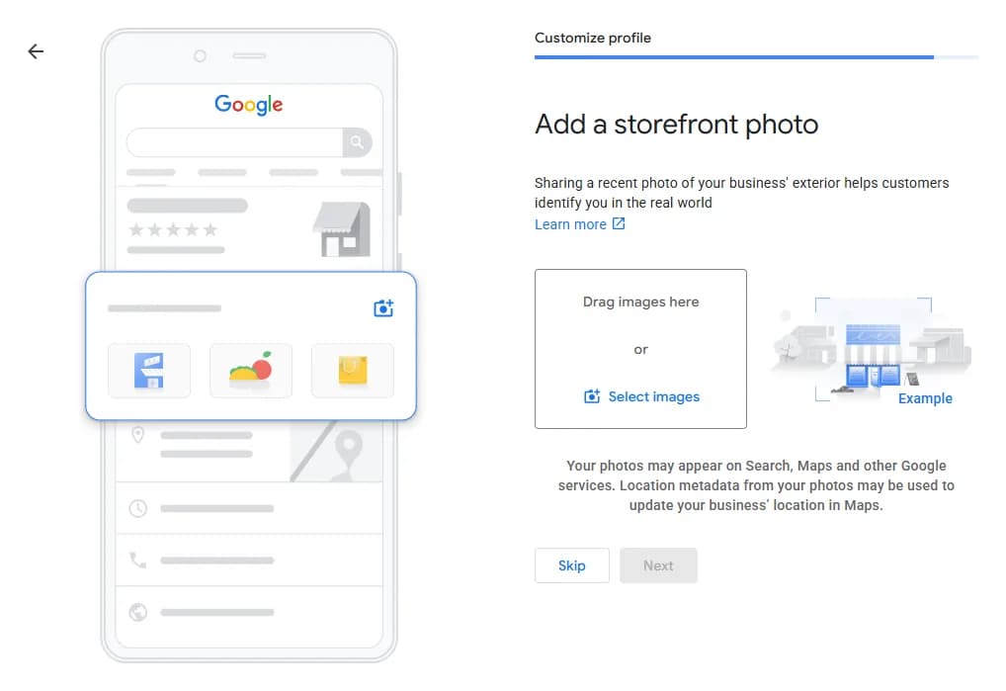
Task: Click the search field in the phone mockup
Action: coord(235,141)
